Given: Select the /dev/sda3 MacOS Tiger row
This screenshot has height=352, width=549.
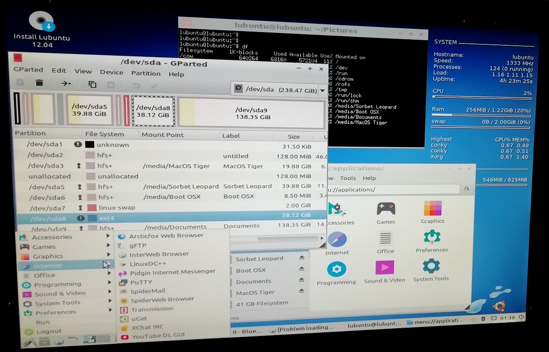Looking at the screenshot, I should 171,166.
